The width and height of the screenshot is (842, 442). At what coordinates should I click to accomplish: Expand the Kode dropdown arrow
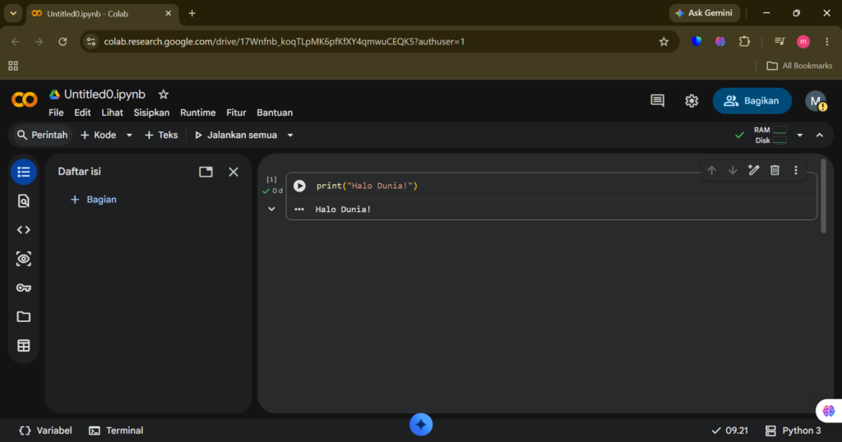coord(129,136)
